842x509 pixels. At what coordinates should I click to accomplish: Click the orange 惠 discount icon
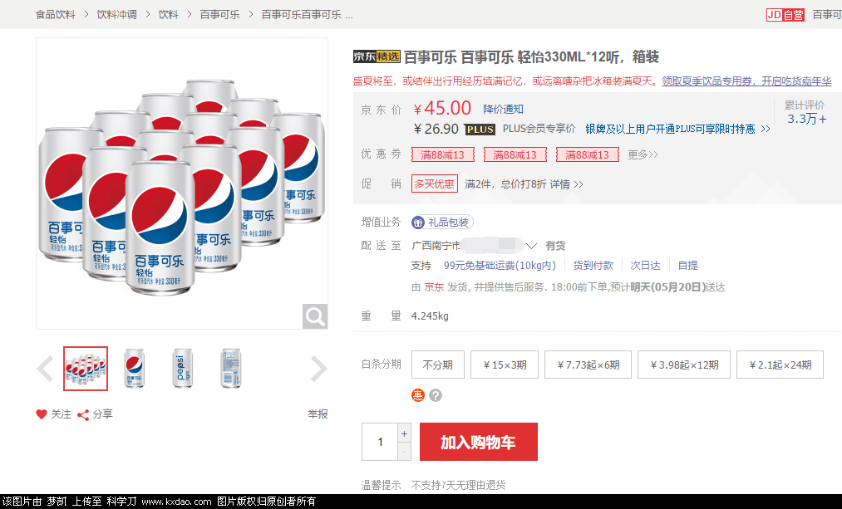[x=418, y=395]
